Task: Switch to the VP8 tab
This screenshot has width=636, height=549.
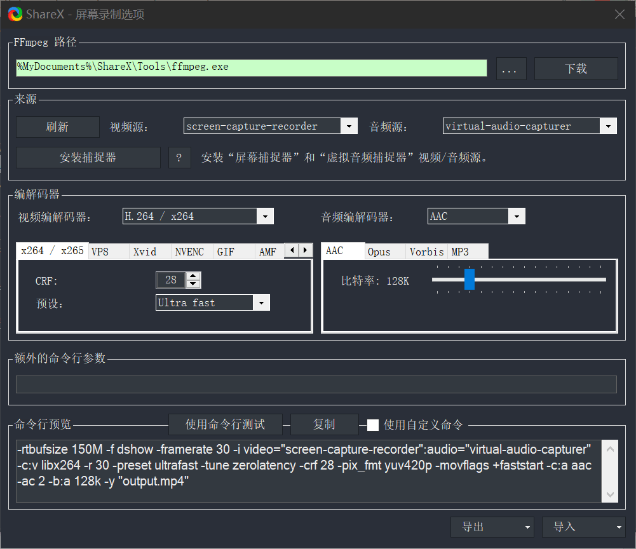Action: pyautogui.click(x=109, y=252)
